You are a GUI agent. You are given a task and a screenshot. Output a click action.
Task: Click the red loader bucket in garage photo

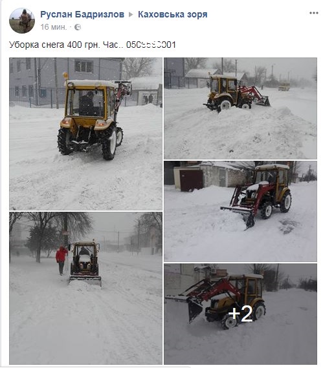click(238, 215)
